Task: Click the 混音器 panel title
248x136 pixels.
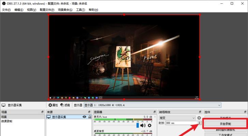Action: point(98,112)
